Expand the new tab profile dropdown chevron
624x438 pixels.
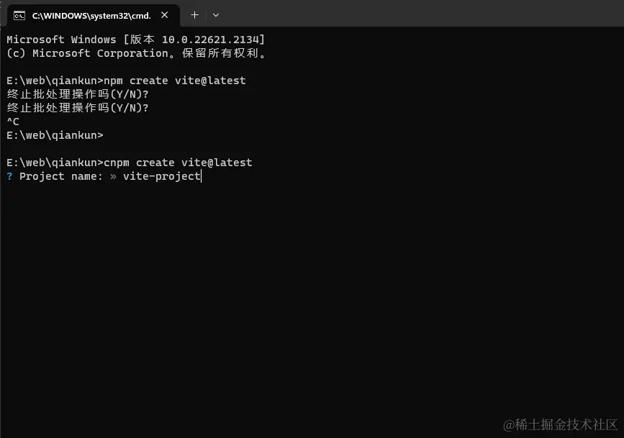point(216,15)
